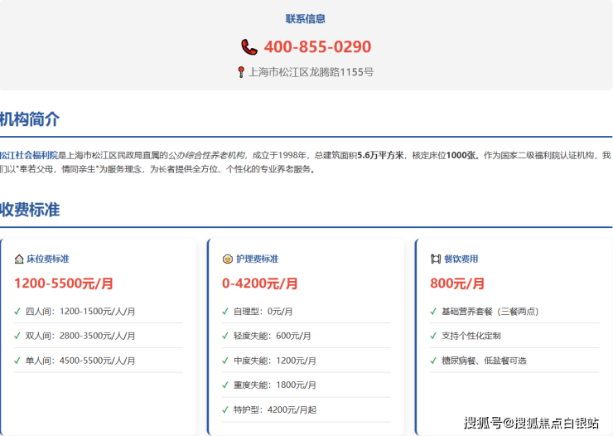
Task: Click the checkmark beside 糖尿病餐
Action: click(433, 361)
